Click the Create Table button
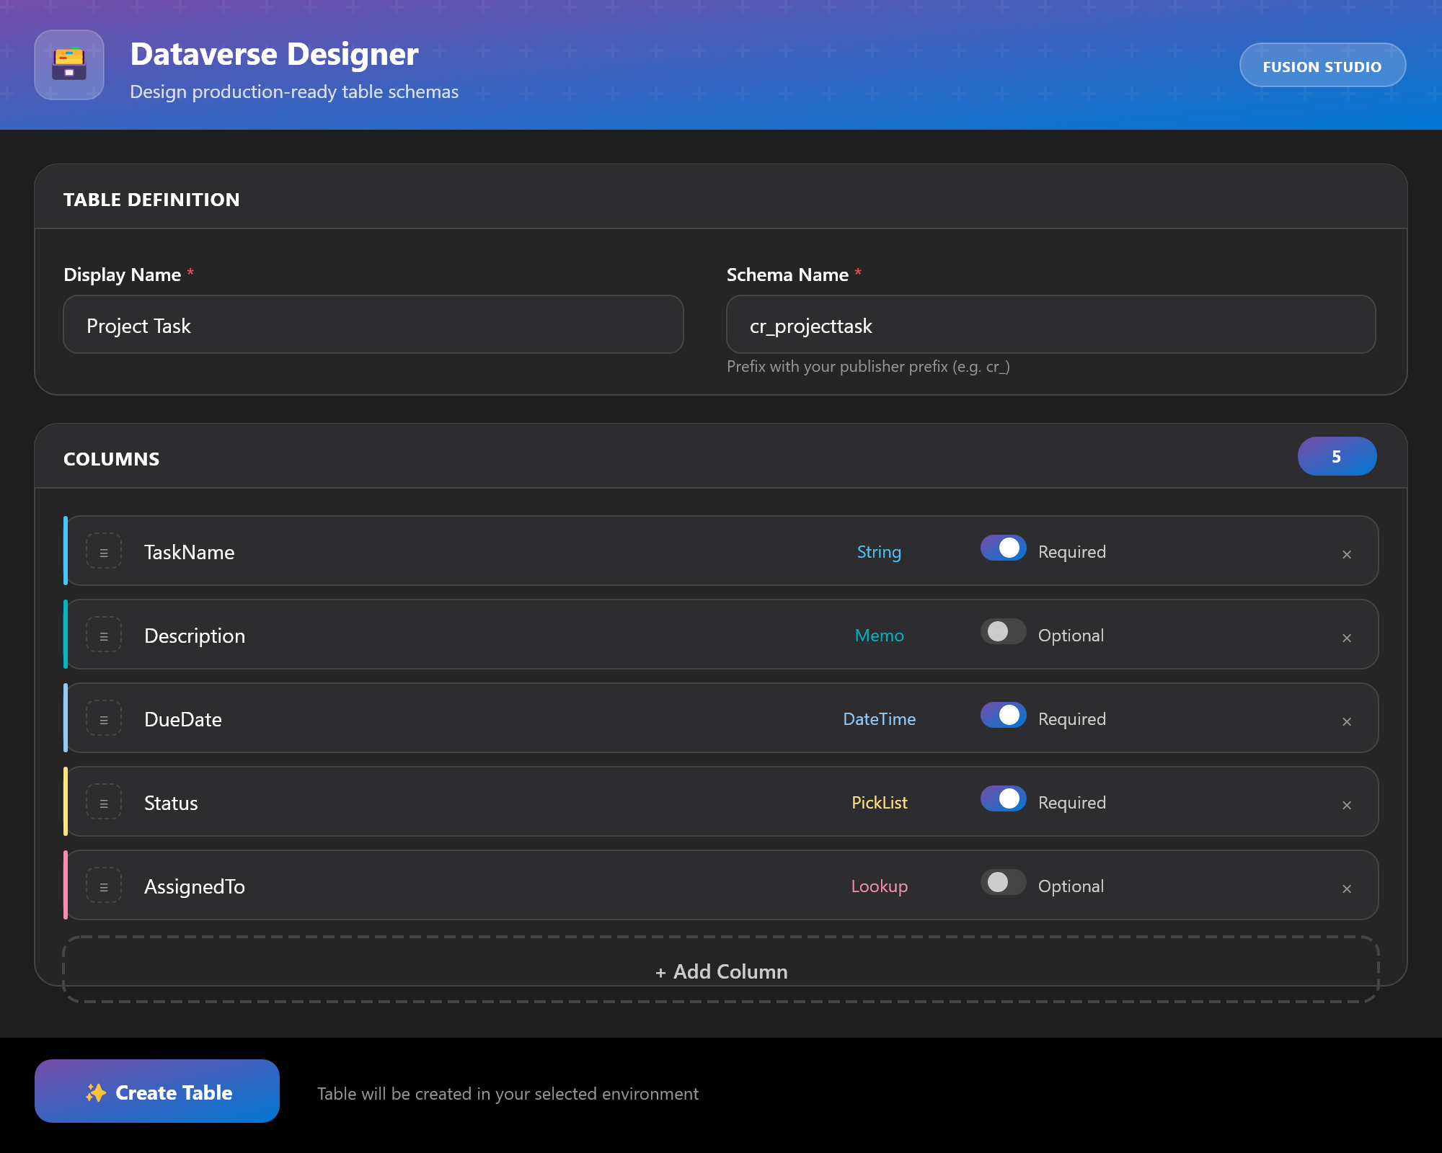 click(x=156, y=1091)
